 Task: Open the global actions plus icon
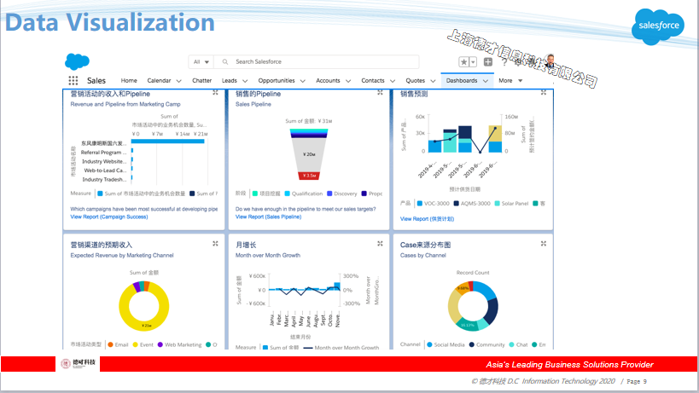pos(488,62)
